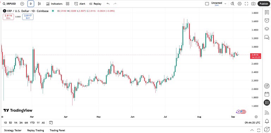
Task: Open chart settings gear icon
Action: pos(240,4)
